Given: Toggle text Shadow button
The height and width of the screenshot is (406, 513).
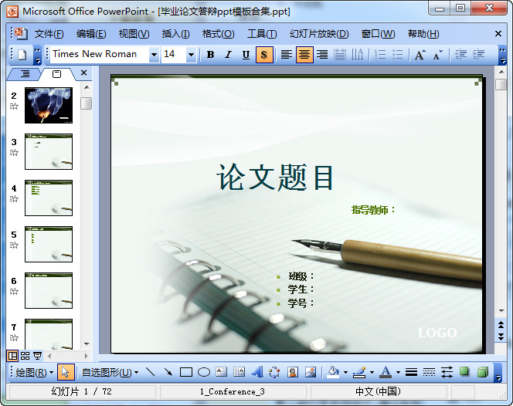Looking at the screenshot, I should pyautogui.click(x=264, y=55).
